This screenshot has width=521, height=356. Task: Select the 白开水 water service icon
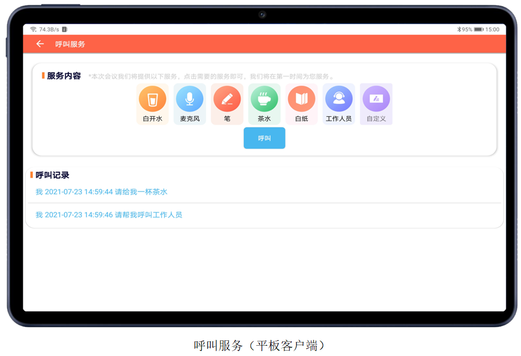(x=152, y=103)
